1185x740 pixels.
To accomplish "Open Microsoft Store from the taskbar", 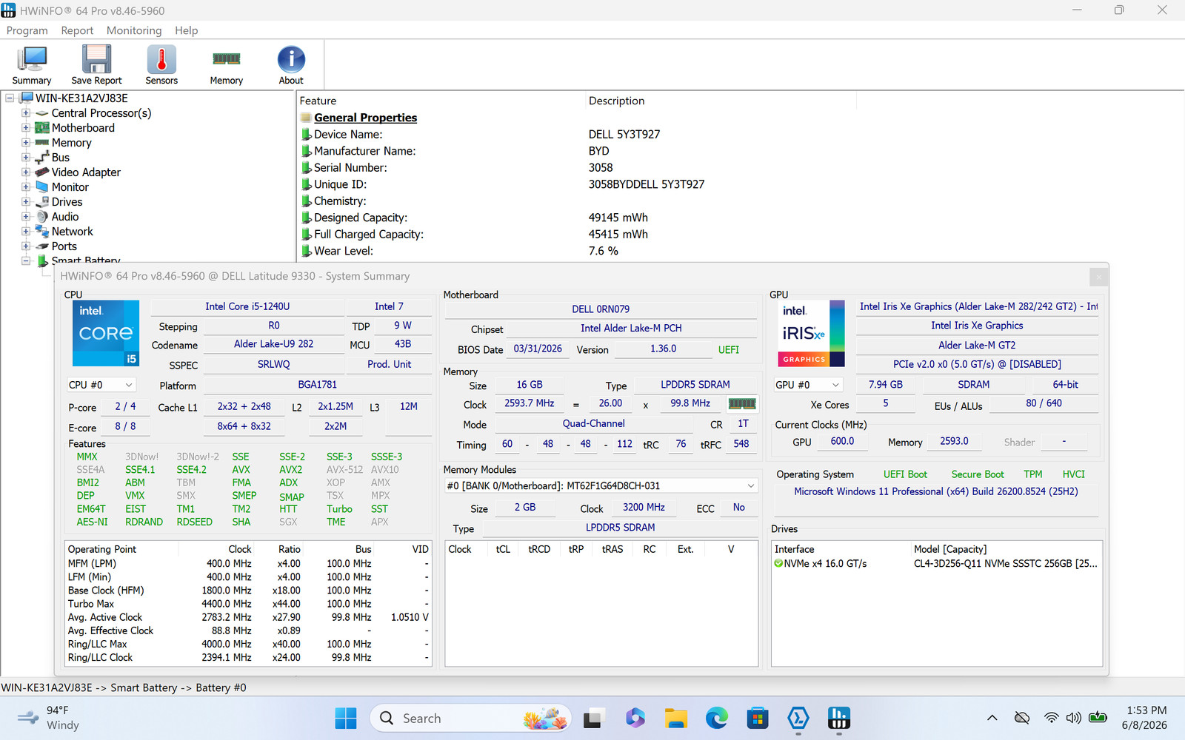I will click(757, 718).
